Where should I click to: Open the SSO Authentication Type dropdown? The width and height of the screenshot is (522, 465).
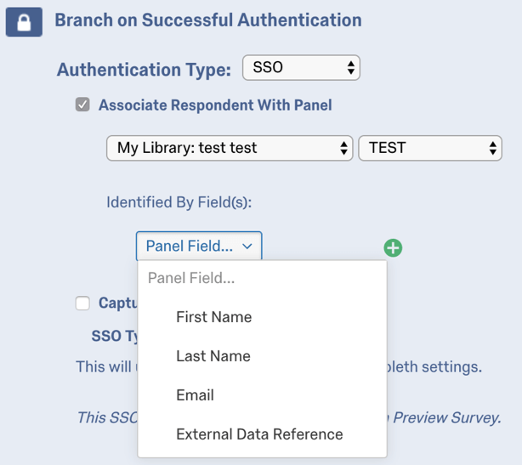(x=301, y=68)
